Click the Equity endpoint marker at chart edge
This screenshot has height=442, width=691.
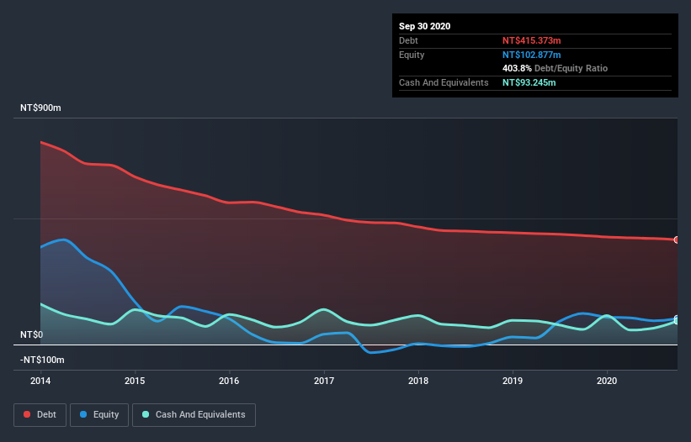coord(677,318)
